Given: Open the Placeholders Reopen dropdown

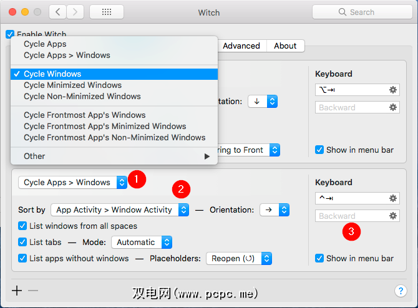Looking at the screenshot, I should tap(239, 259).
